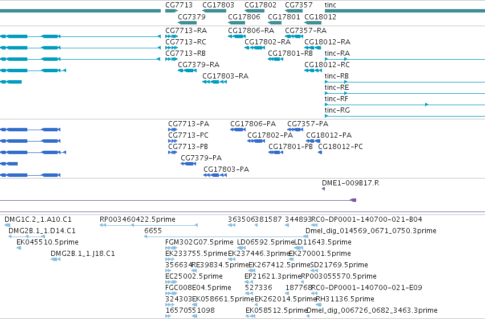Image resolution: width=485 pixels, height=319 pixels.
Task: Select protein CG7379-PA
Action: coord(201,158)
